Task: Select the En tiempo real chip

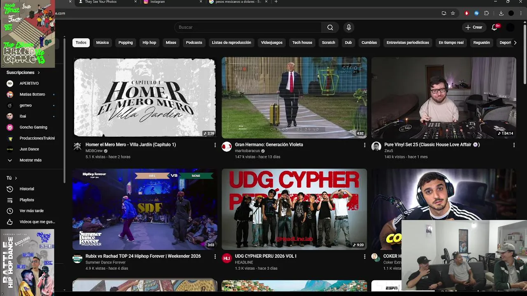Action: point(451,43)
